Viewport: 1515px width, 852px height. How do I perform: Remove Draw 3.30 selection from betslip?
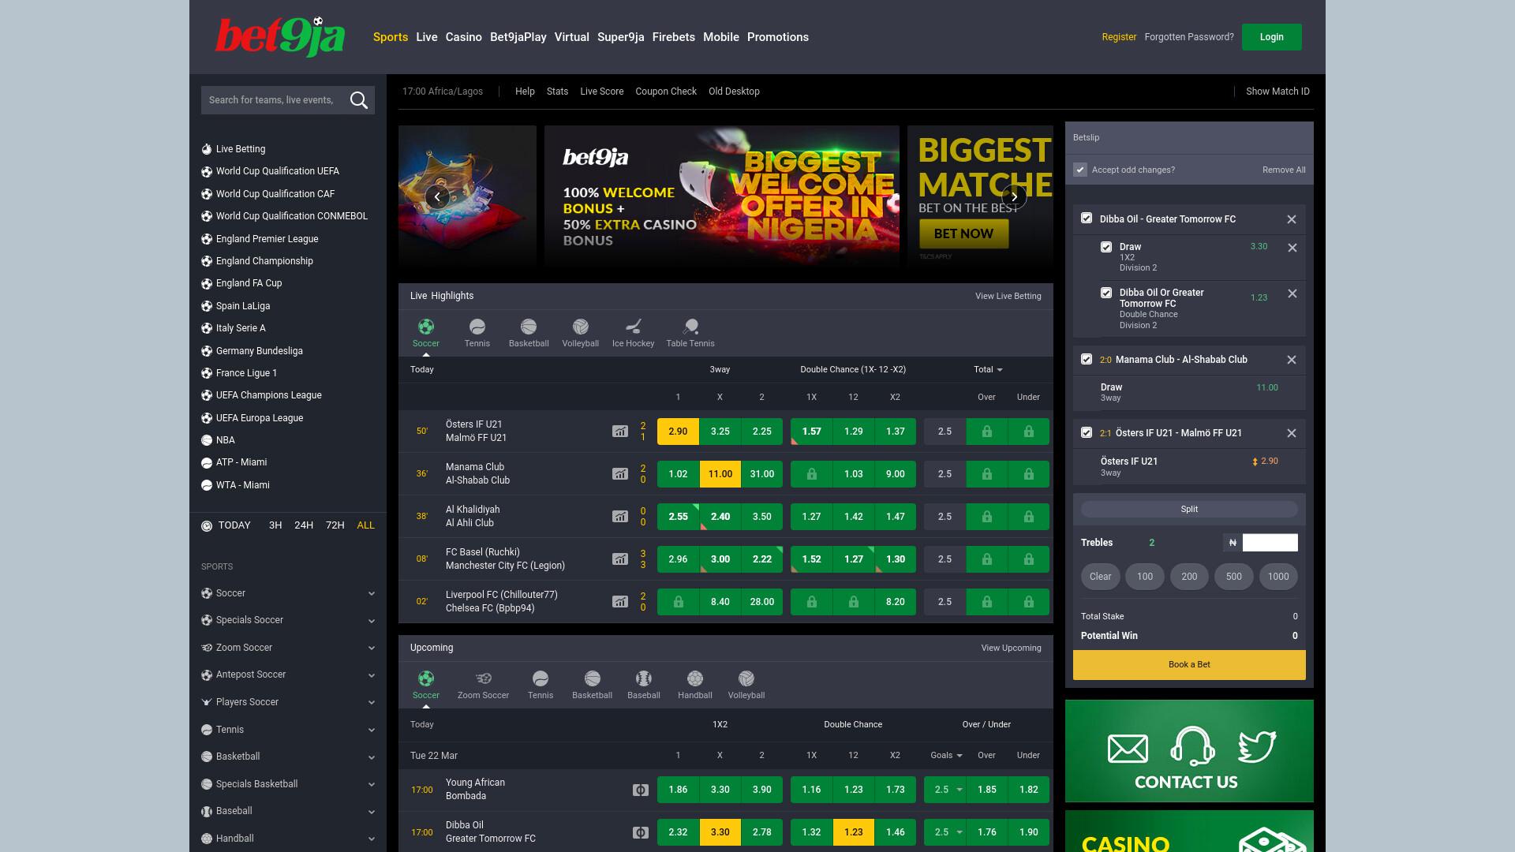pyautogui.click(x=1292, y=248)
